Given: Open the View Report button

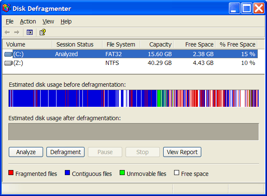Looking at the screenshot, I should point(182,152).
